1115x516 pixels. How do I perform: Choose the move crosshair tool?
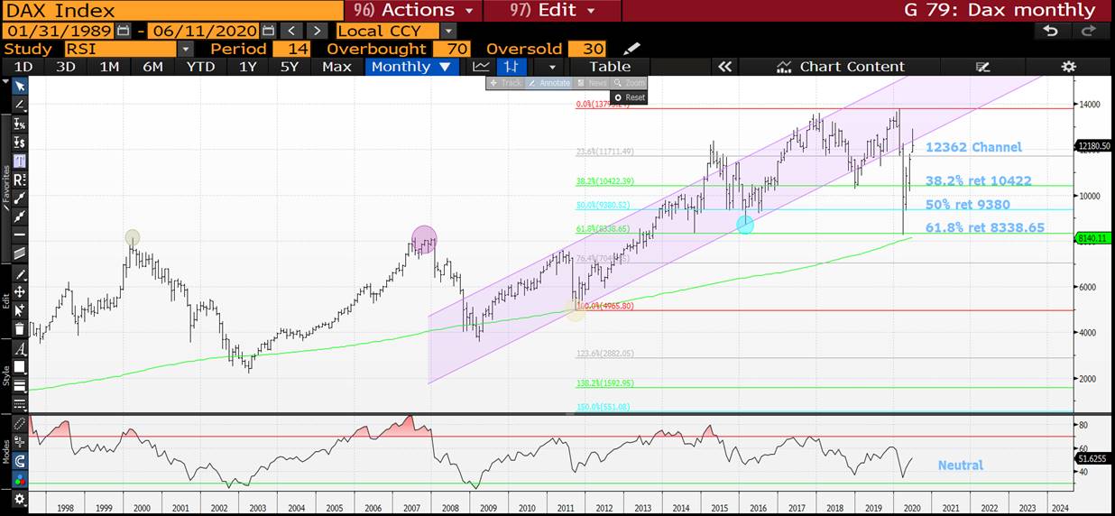click(x=20, y=291)
